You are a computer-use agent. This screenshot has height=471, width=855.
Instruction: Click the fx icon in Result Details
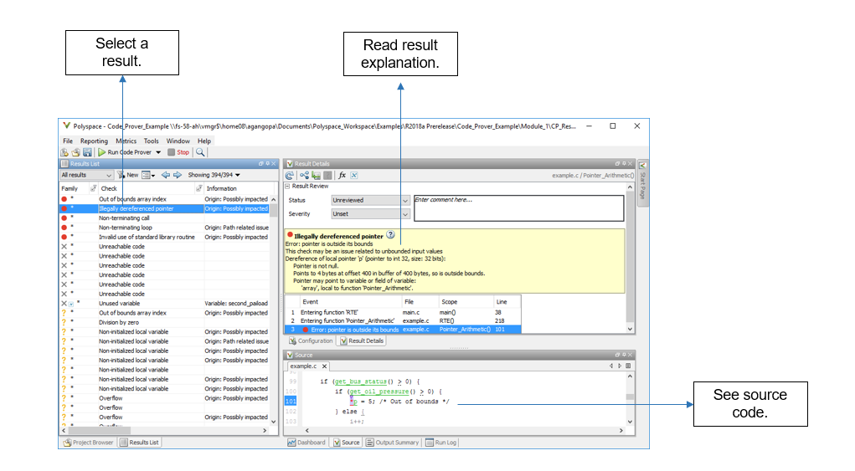coord(342,176)
